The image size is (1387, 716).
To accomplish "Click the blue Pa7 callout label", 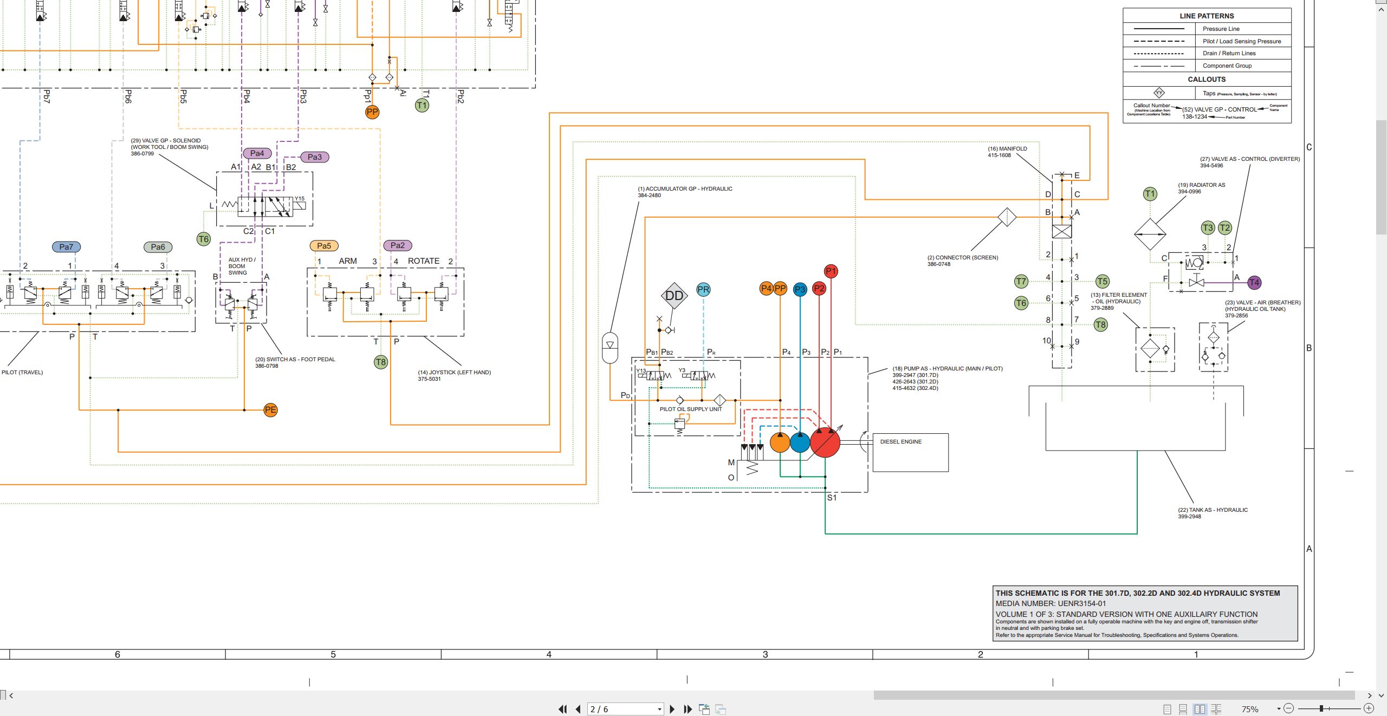I will coord(66,247).
